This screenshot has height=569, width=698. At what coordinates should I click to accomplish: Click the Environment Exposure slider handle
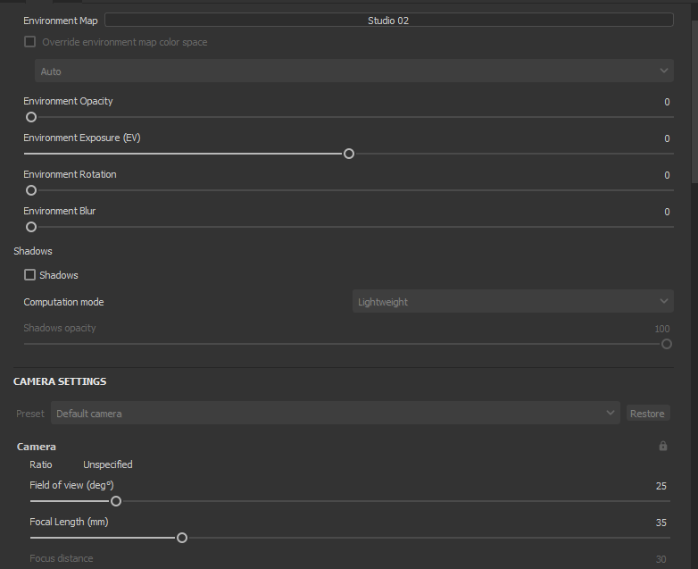point(349,154)
